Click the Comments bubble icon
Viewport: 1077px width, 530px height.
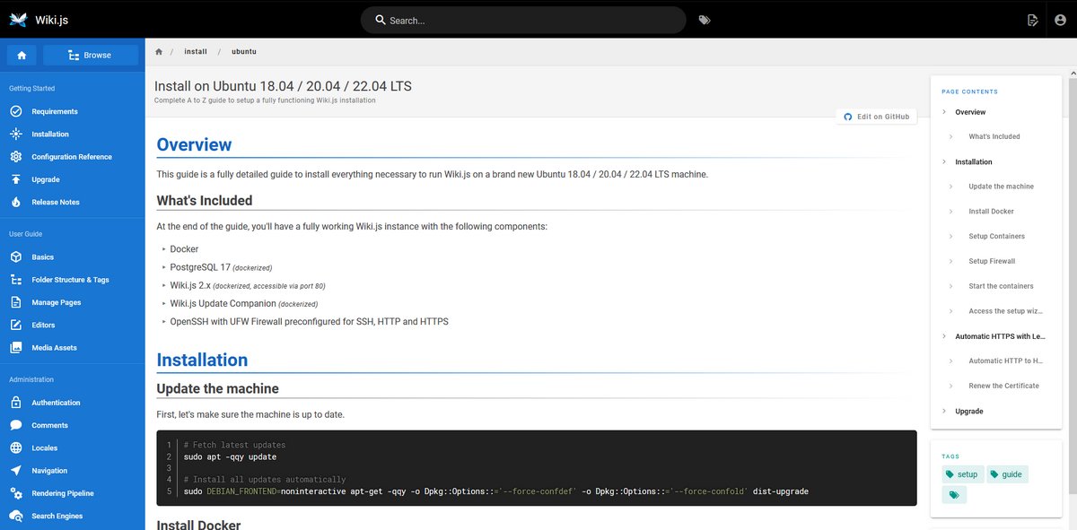point(15,425)
